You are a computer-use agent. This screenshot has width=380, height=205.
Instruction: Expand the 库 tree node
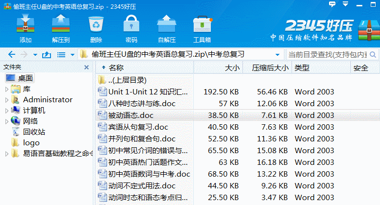tap(6, 89)
